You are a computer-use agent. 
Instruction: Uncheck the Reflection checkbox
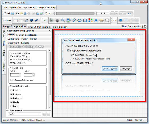[11, 94]
